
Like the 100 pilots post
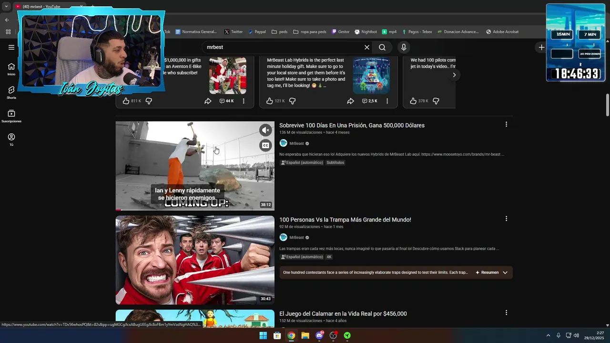point(413,101)
